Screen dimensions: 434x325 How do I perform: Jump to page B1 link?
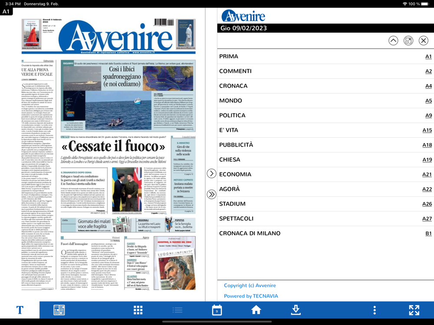click(x=428, y=233)
